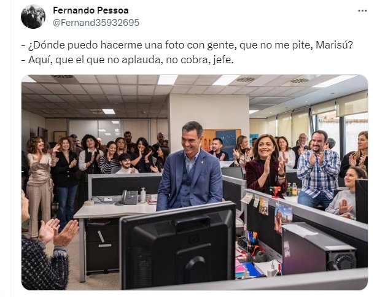The height and width of the screenshot is (297, 377).
Task: Click the tweet line mentioning Marisú
Action: [x=187, y=45]
